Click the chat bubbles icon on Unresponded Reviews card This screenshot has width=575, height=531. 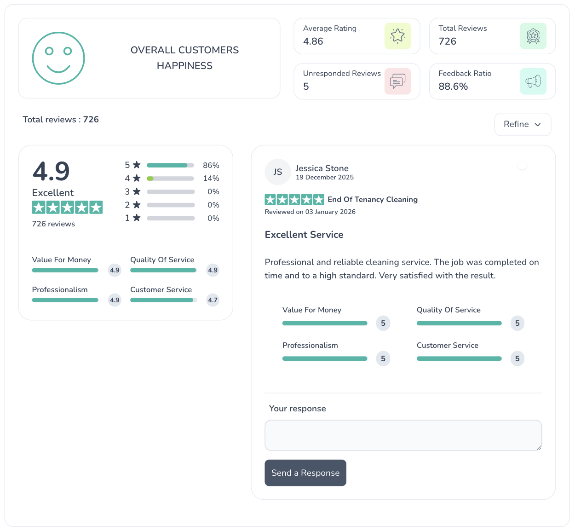coord(397,81)
